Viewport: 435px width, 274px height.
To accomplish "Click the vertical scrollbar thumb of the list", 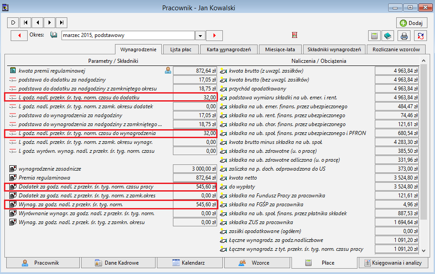I will [423, 142].
